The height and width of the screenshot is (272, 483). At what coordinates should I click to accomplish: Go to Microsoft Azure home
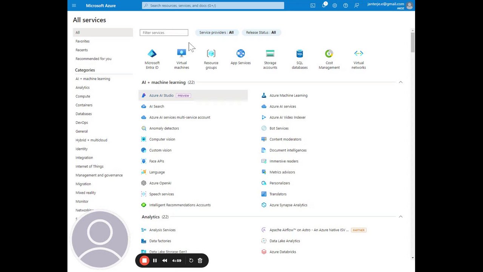point(101,6)
